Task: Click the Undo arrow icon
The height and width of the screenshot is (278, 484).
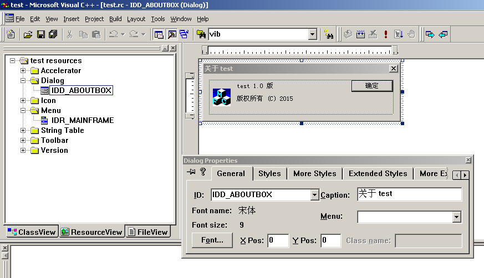Action: click(x=114, y=34)
